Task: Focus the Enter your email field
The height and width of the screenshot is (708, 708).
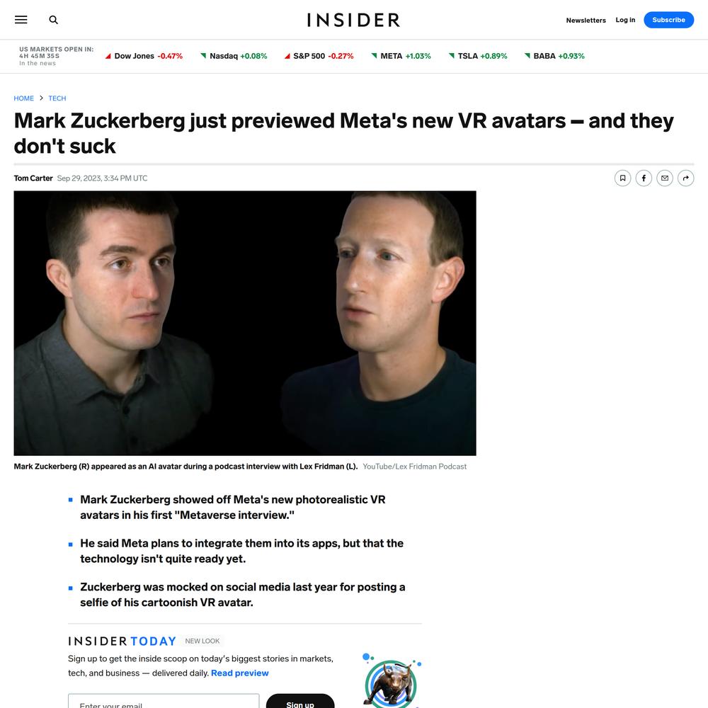Action: click(x=164, y=701)
